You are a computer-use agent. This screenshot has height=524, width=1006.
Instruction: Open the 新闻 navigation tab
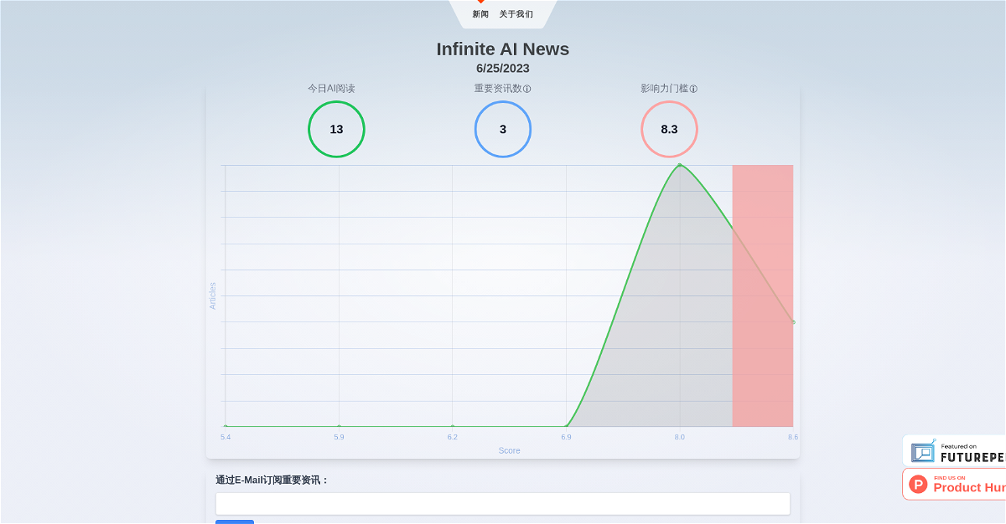pos(480,14)
